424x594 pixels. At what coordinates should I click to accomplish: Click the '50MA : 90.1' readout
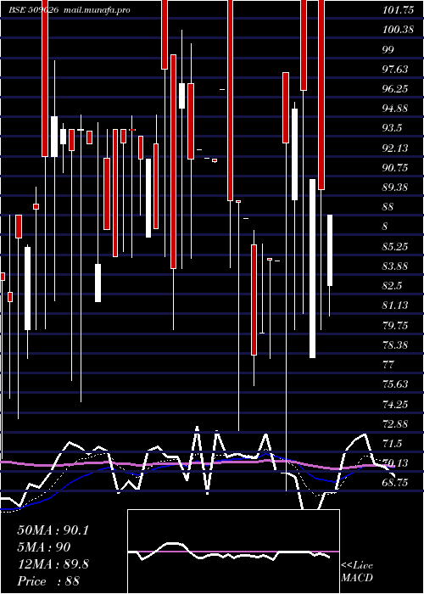point(53,530)
